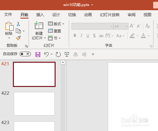Toggle strikethrough formatting
Image resolution: width=158 pixels, height=131 pixels.
pyautogui.click(x=101, y=36)
